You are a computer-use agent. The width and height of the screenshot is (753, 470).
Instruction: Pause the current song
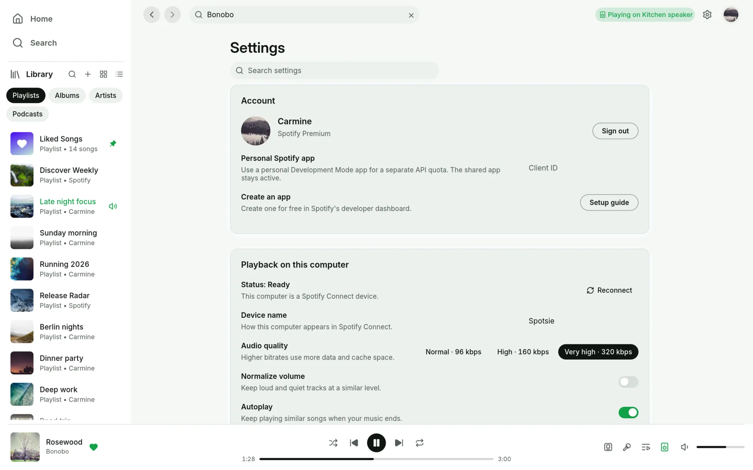[x=376, y=443]
